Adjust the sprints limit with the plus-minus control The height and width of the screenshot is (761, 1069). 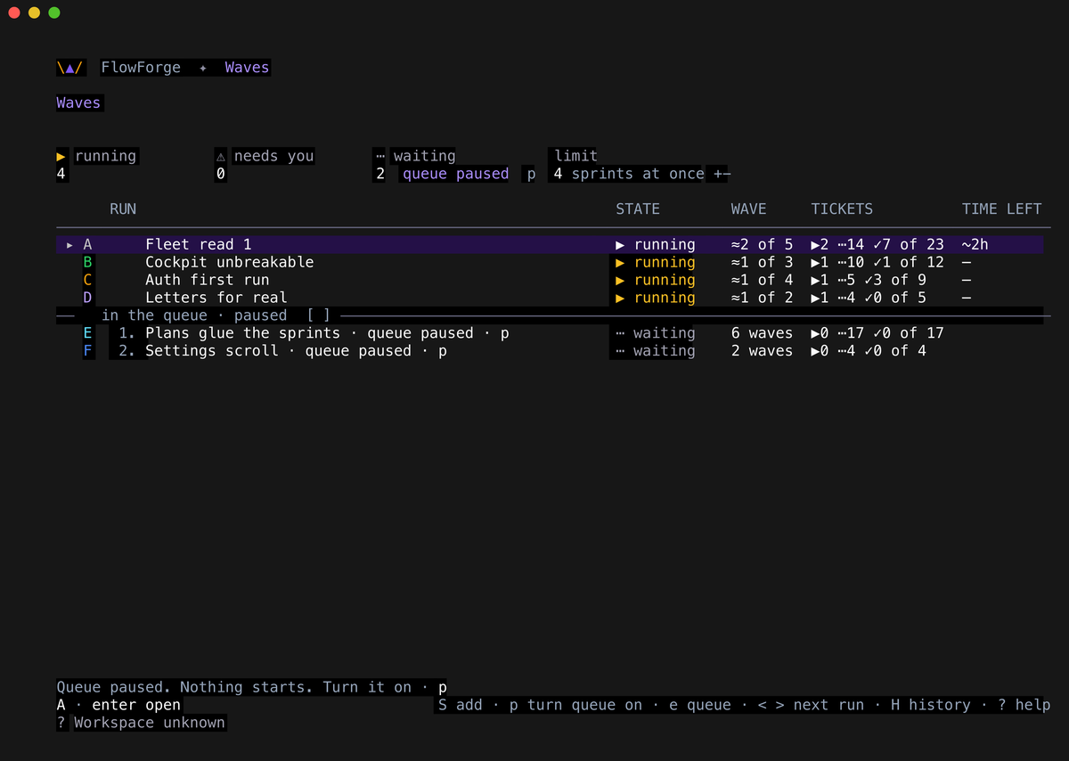[x=722, y=174]
